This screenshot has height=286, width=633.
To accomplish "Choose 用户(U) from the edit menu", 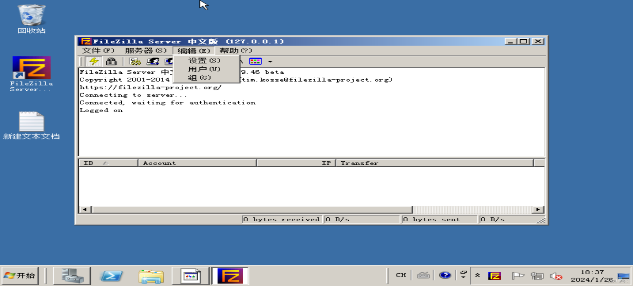I will [204, 69].
